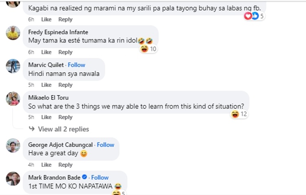Click Fredy Espineda Infante's profile picture
This screenshot has width=306, height=195.
pyautogui.click(x=13, y=33)
